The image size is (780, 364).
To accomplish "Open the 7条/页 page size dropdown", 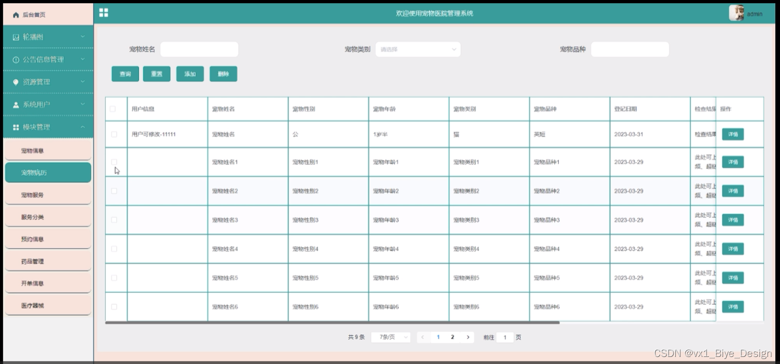I will click(391, 337).
